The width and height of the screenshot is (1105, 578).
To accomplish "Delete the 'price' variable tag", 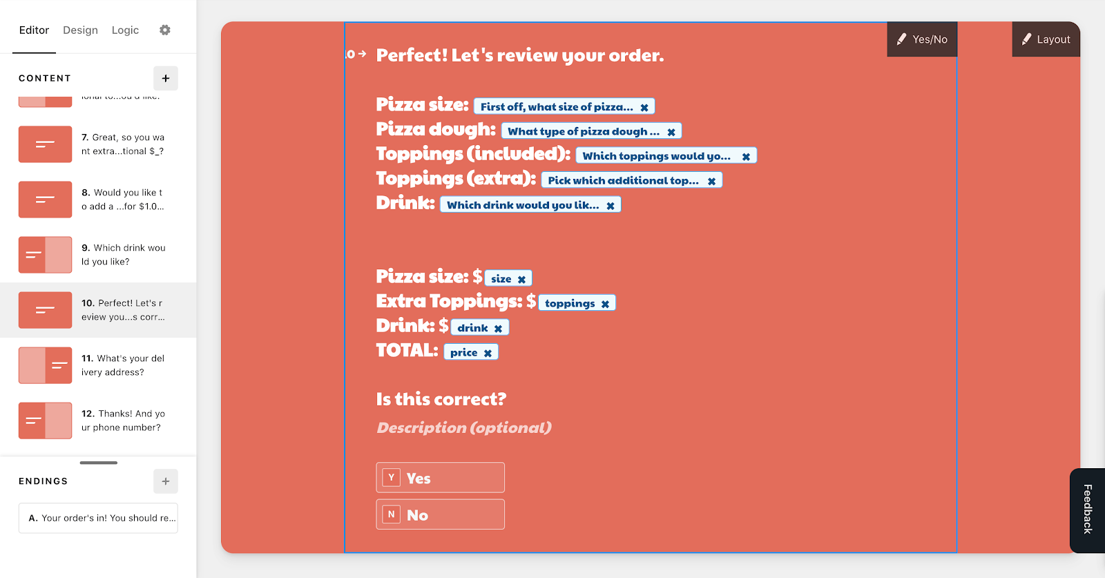I will (488, 353).
